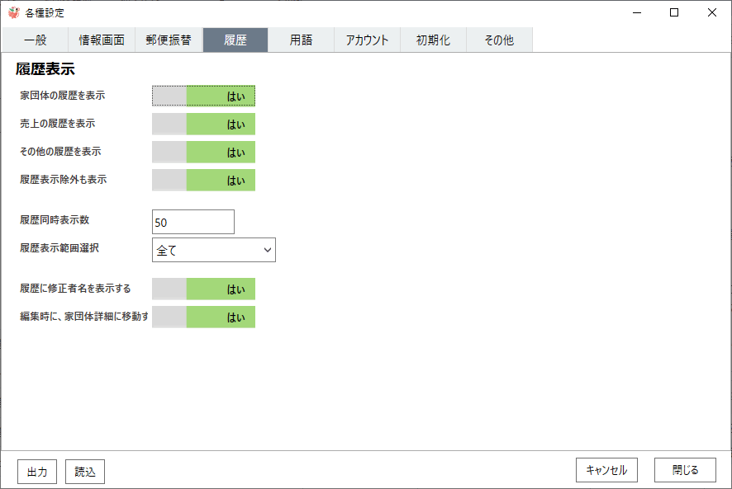Click the 出力 button
Viewport: 732px width, 489px height.
click(x=37, y=472)
